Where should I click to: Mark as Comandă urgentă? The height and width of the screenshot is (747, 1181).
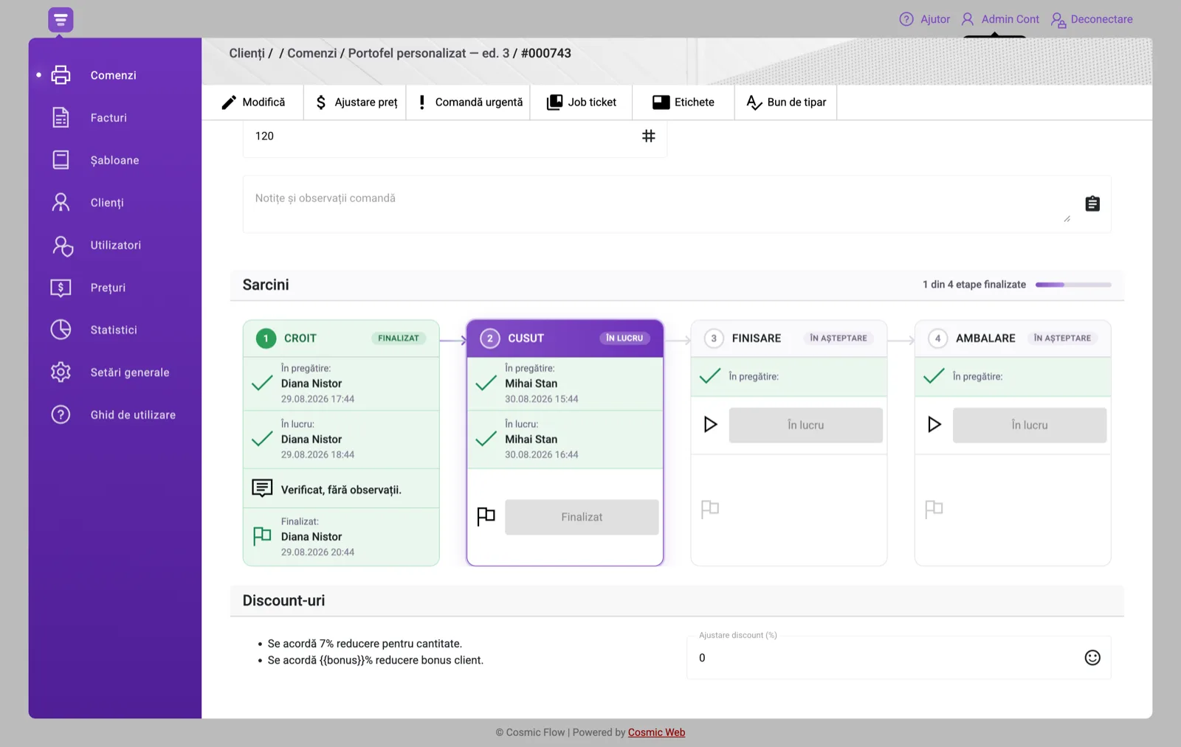pos(469,103)
